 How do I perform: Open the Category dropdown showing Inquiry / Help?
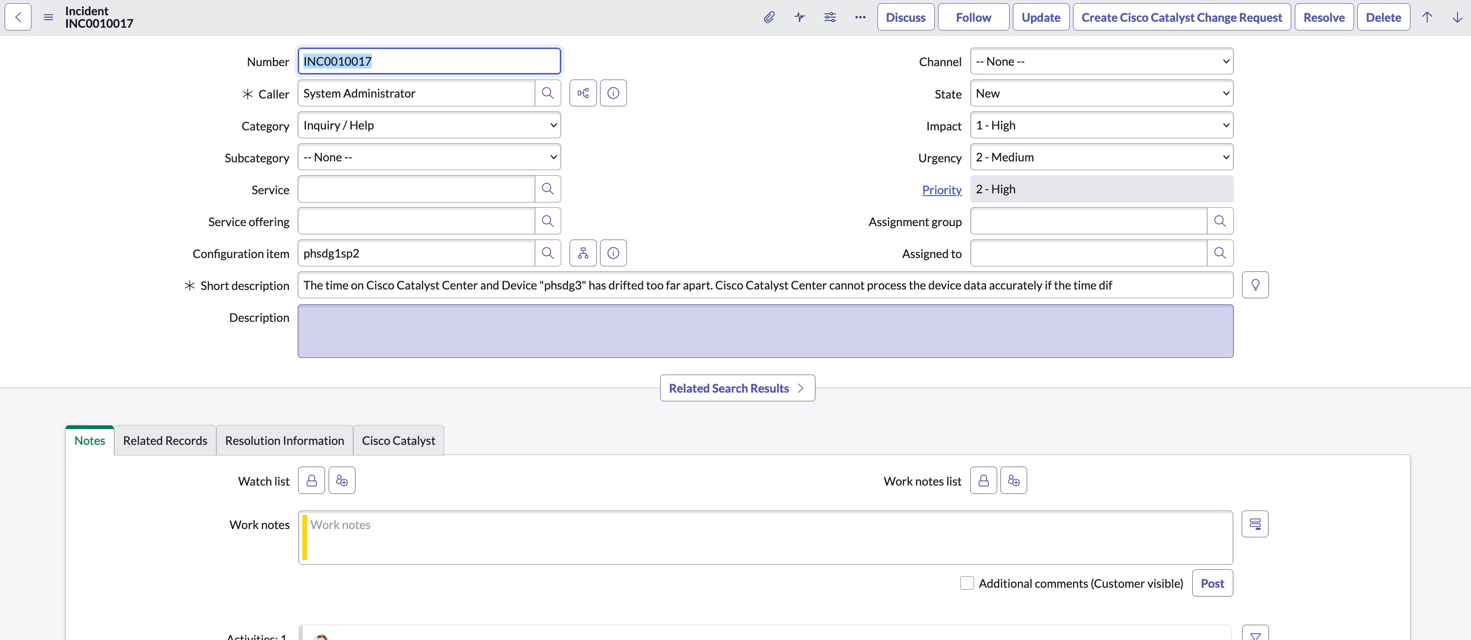(x=428, y=124)
